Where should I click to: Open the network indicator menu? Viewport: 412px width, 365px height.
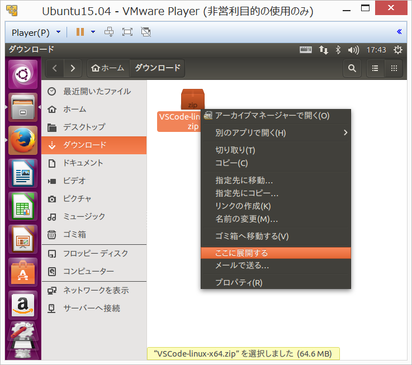[x=324, y=50]
